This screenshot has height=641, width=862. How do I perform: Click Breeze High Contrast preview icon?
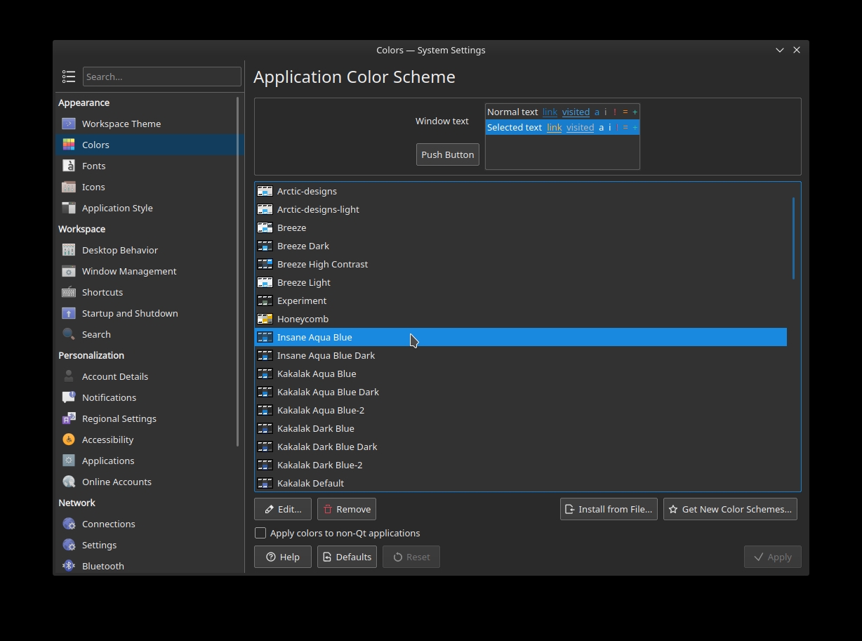click(x=265, y=264)
